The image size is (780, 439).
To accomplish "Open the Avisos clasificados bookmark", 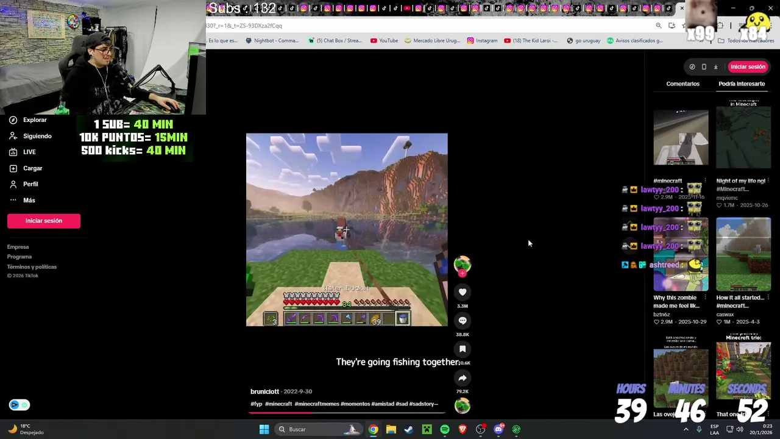I will [634, 41].
